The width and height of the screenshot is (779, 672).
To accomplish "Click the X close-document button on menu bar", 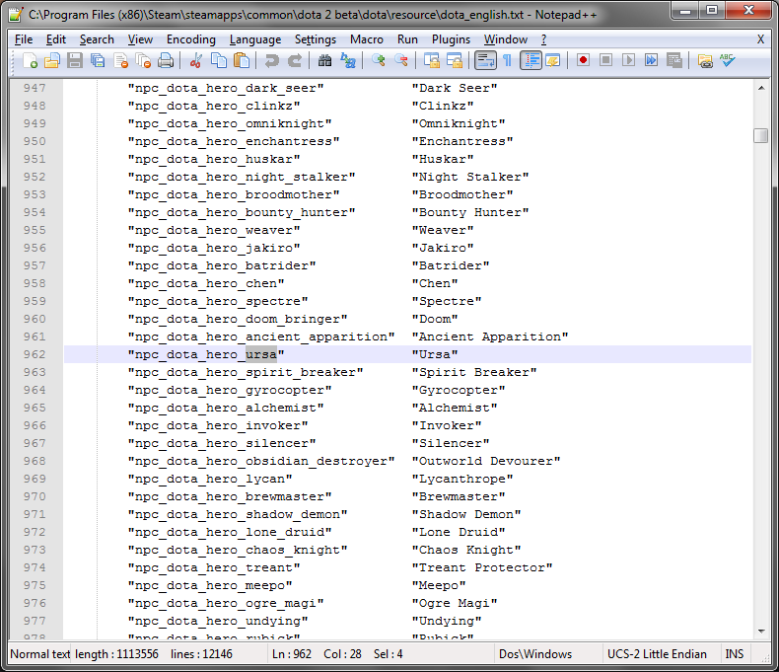I will coord(760,39).
